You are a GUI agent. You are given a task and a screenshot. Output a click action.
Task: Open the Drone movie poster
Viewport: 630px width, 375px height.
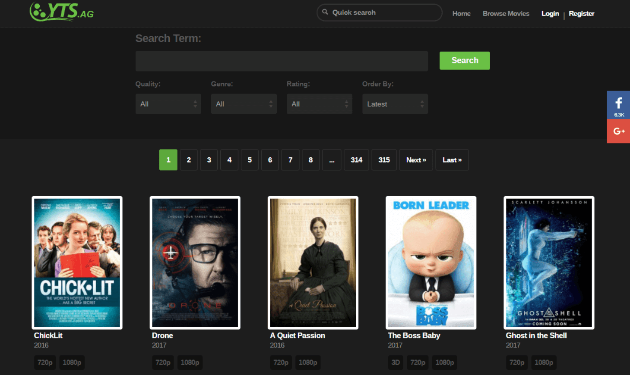(195, 263)
